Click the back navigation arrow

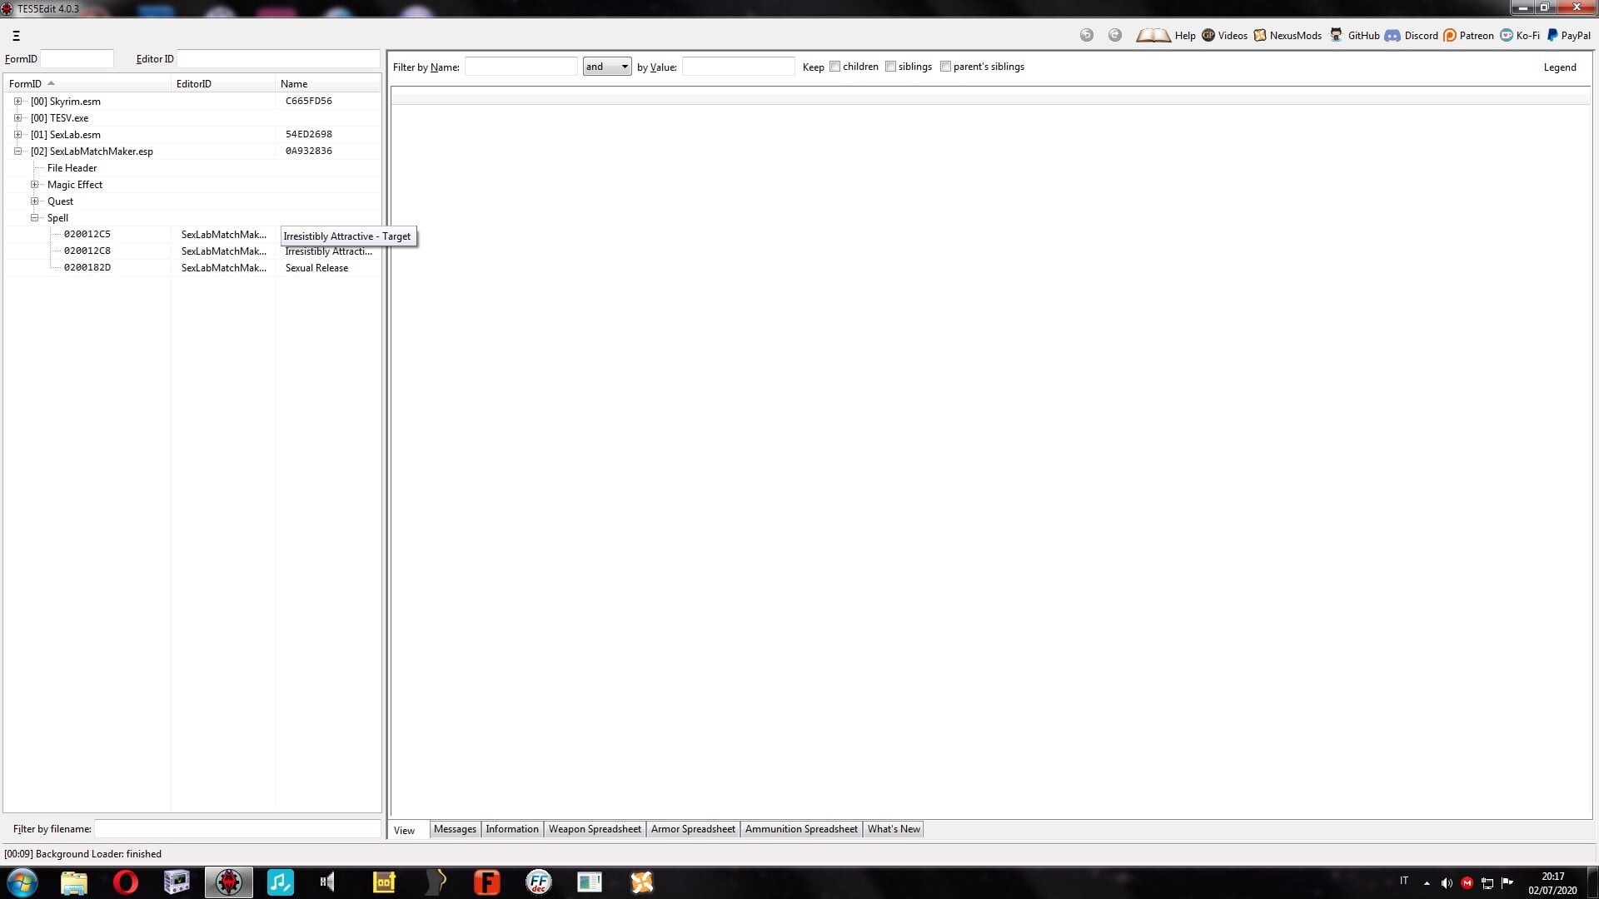(x=1086, y=35)
